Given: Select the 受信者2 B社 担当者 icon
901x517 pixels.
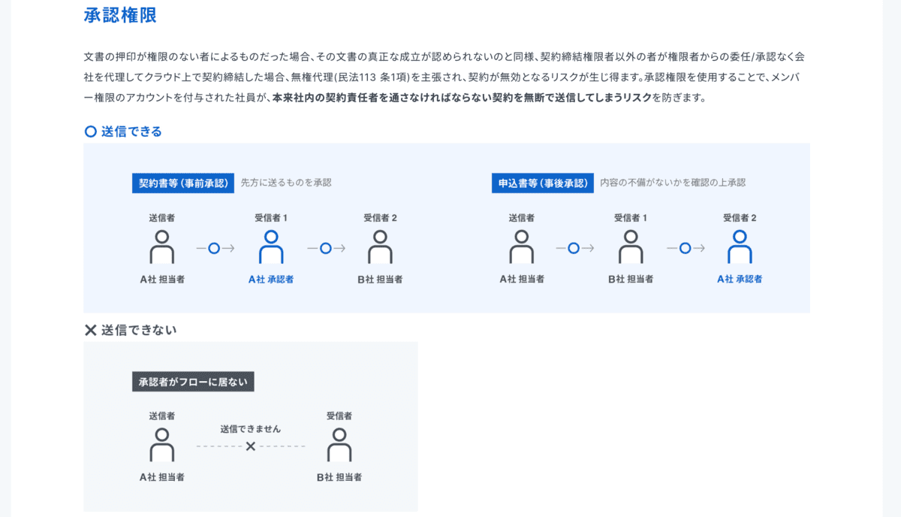Looking at the screenshot, I should 381,248.
